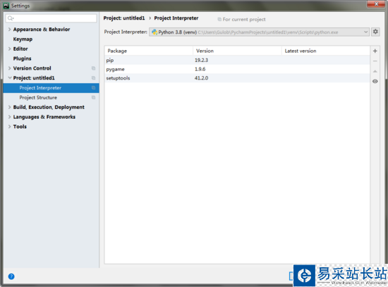
Task: Click the plus icon to install package
Action: pyautogui.click(x=375, y=51)
